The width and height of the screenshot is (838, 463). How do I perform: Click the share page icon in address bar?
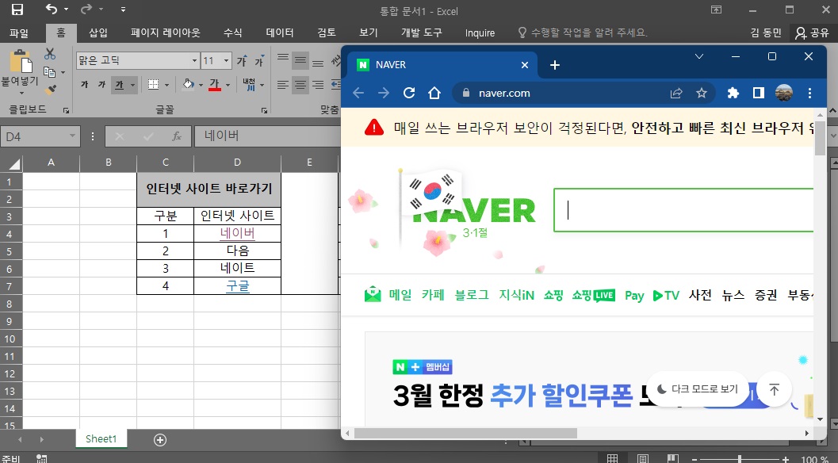tap(676, 93)
